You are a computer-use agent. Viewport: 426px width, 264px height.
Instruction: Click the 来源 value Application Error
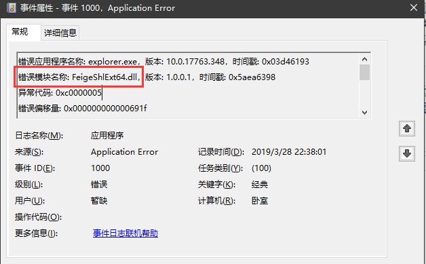(x=124, y=152)
